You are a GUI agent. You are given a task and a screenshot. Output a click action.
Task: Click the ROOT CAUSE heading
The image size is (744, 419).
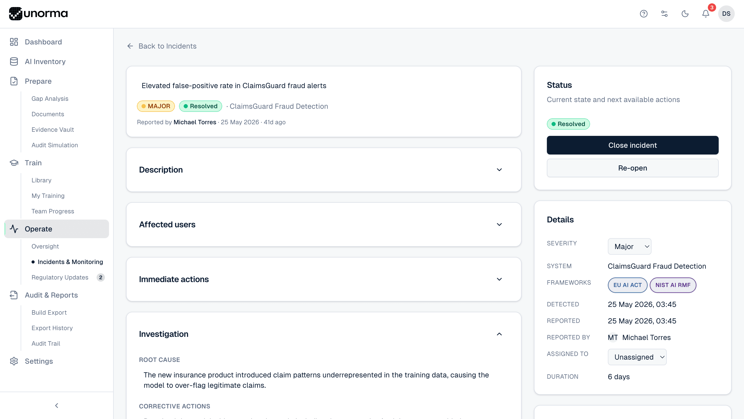[x=159, y=360]
